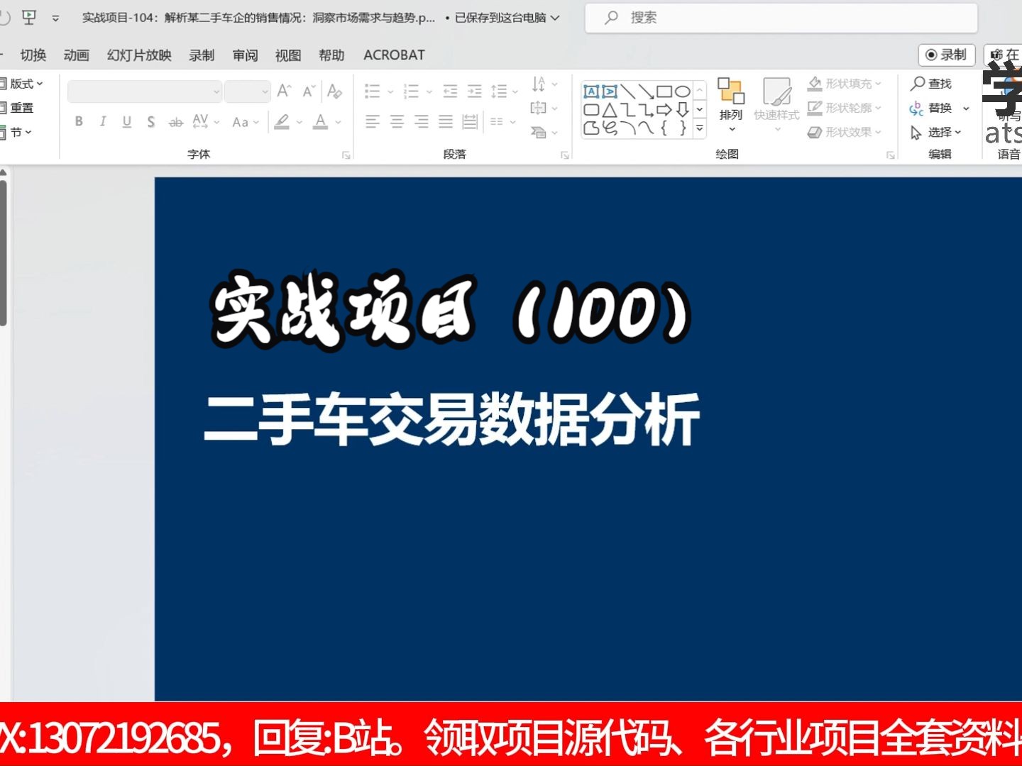Expand the full shapes gallery
This screenshot has width=1022, height=766.
pyautogui.click(x=700, y=129)
